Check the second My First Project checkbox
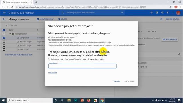This screenshot has height=103, width=183. pyautogui.click(x=4, y=45)
